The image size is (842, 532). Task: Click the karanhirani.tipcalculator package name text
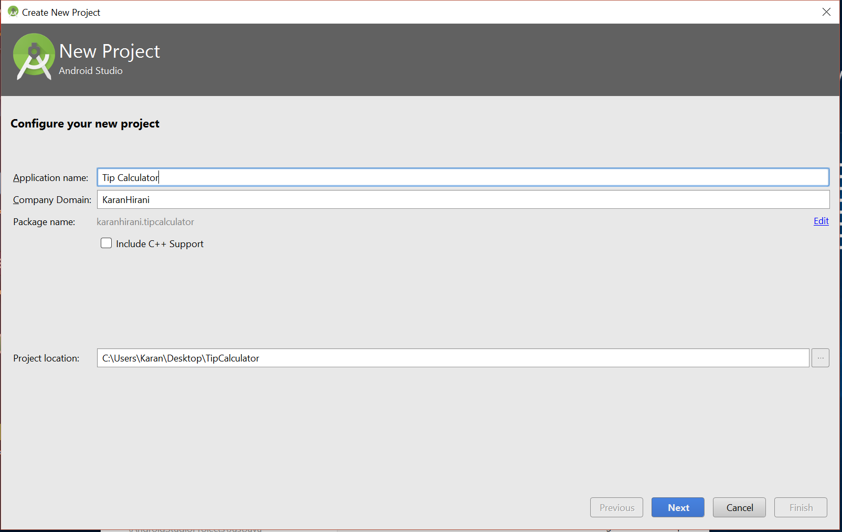(145, 222)
